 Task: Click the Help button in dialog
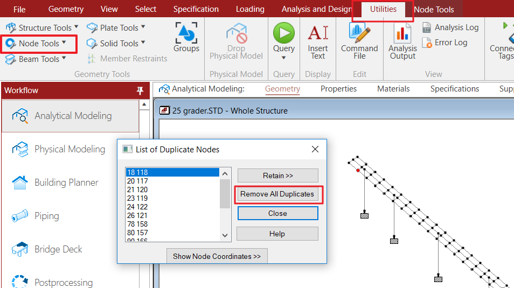tap(277, 234)
